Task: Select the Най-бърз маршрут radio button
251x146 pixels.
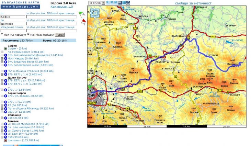Action: pyautogui.click(x=28, y=35)
